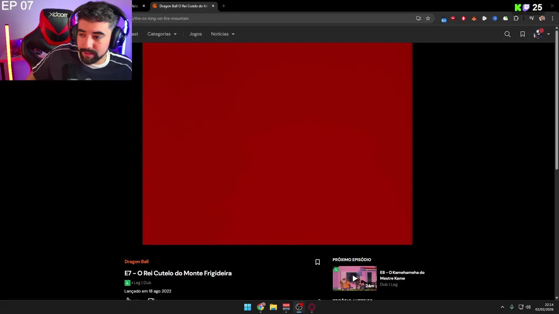Open the red hand ad-blocker extension
Viewport: 559px width, 314px height.
[x=463, y=18]
